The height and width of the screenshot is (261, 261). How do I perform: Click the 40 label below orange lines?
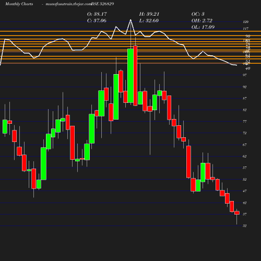point(247,68)
